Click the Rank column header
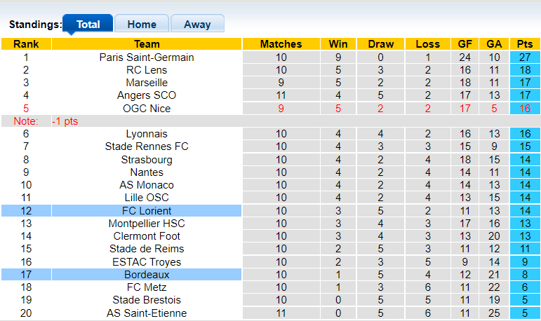541x321 pixels. pyautogui.click(x=26, y=44)
